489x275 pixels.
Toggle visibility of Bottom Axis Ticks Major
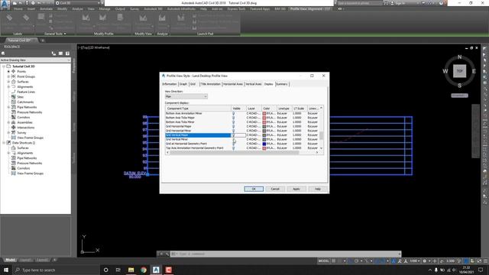tap(233, 118)
